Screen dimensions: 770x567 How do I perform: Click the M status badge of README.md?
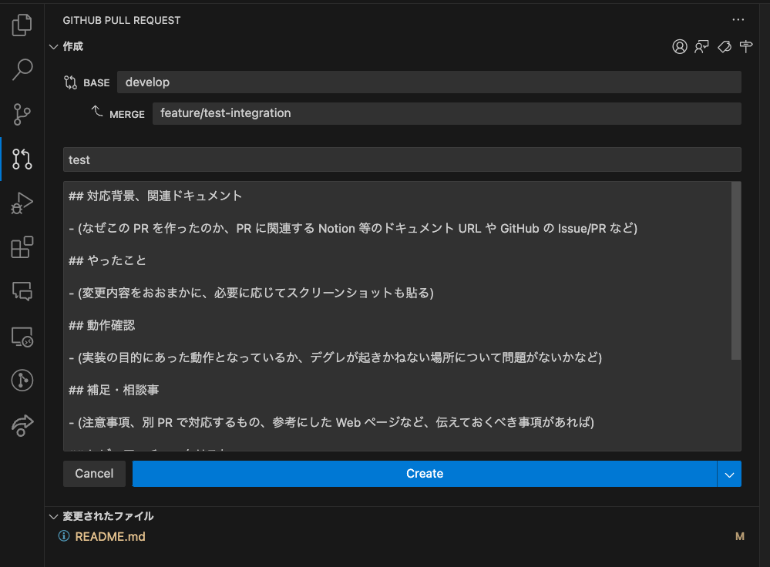pyautogui.click(x=739, y=536)
